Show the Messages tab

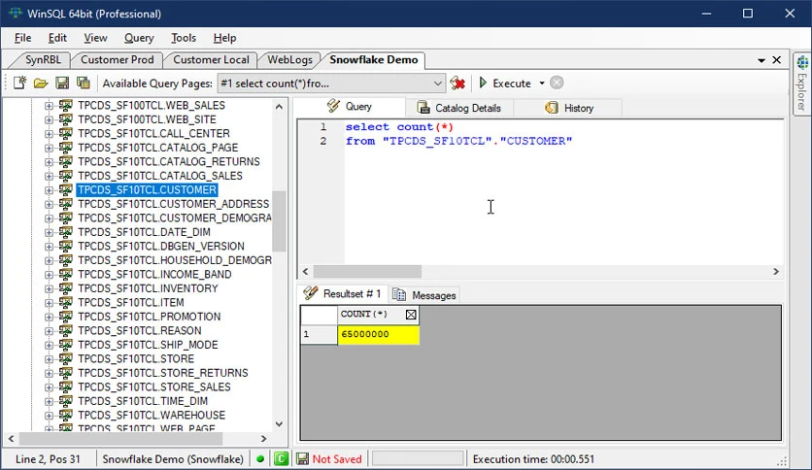click(424, 295)
